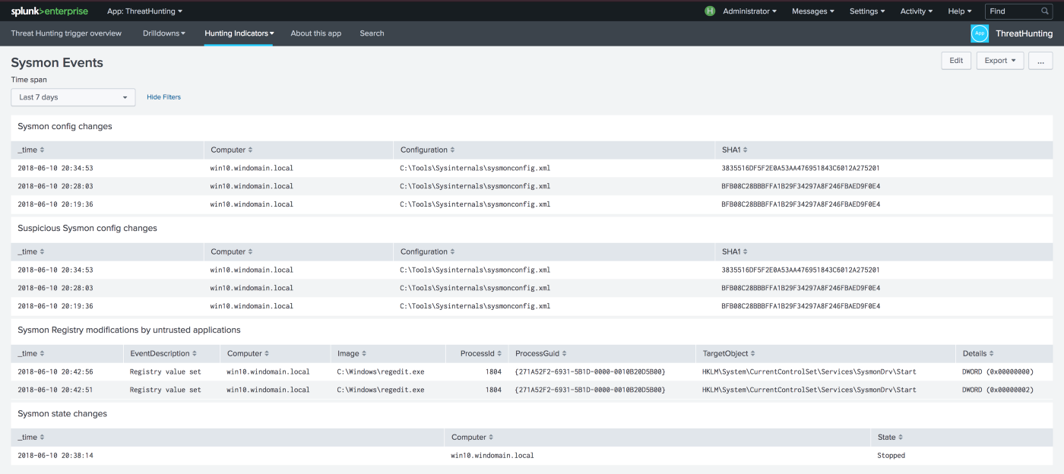
Task: Open the Search tab
Action: [372, 33]
